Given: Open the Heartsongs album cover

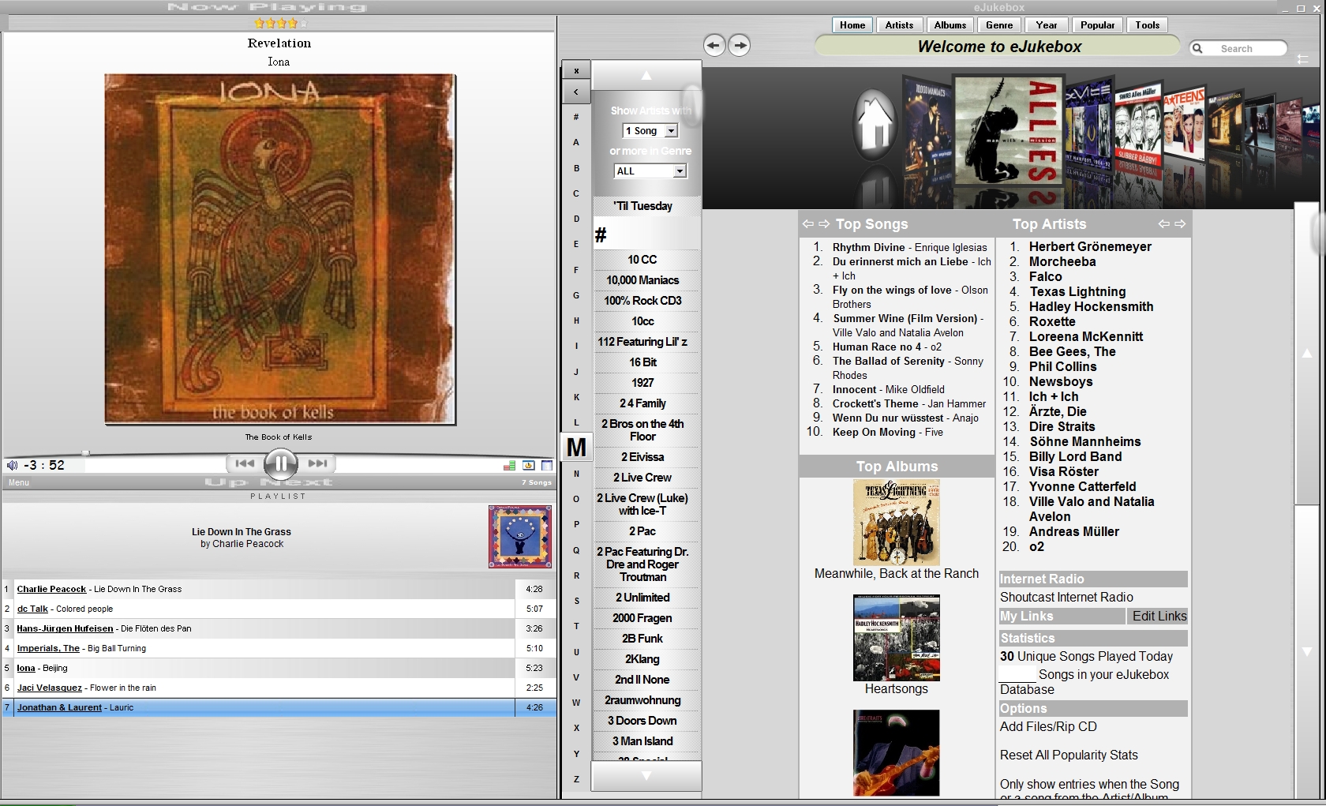Looking at the screenshot, I should click(x=896, y=638).
